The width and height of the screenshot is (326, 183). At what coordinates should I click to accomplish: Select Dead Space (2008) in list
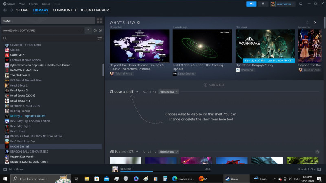(x=22, y=96)
